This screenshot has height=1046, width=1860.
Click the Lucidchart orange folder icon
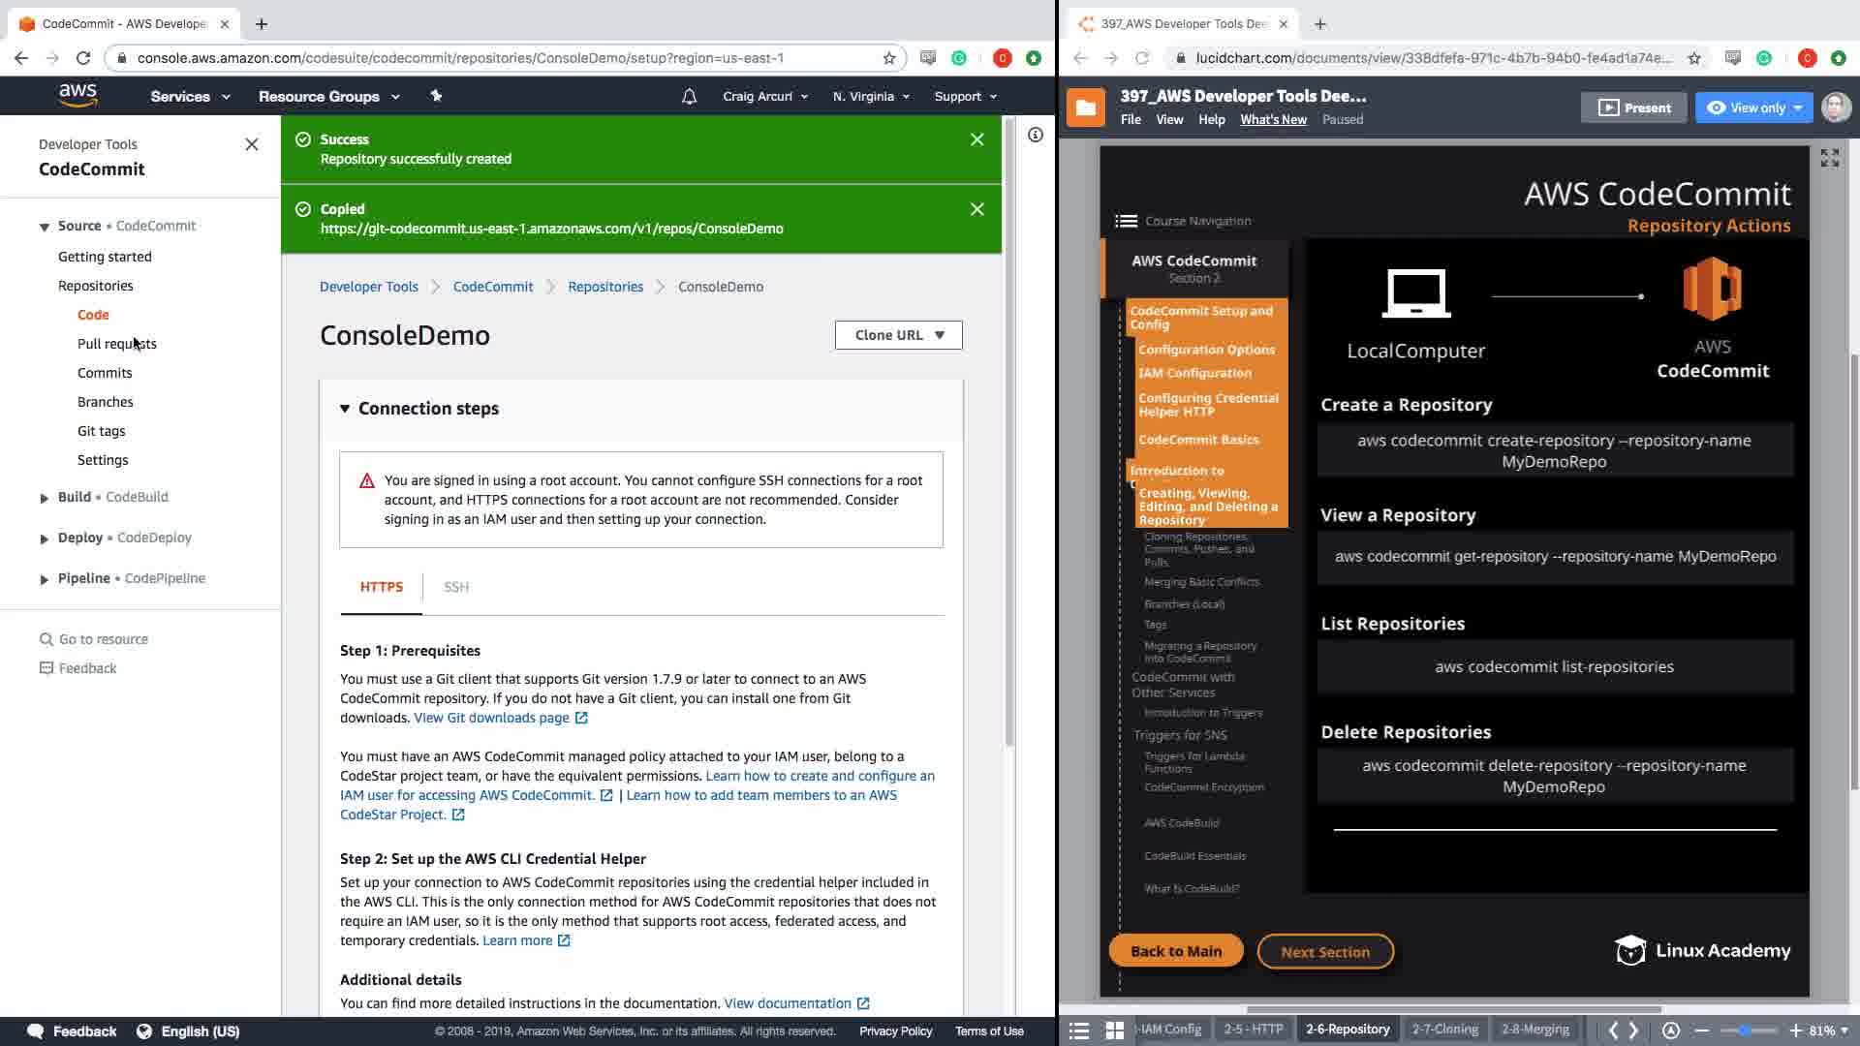[x=1085, y=108]
